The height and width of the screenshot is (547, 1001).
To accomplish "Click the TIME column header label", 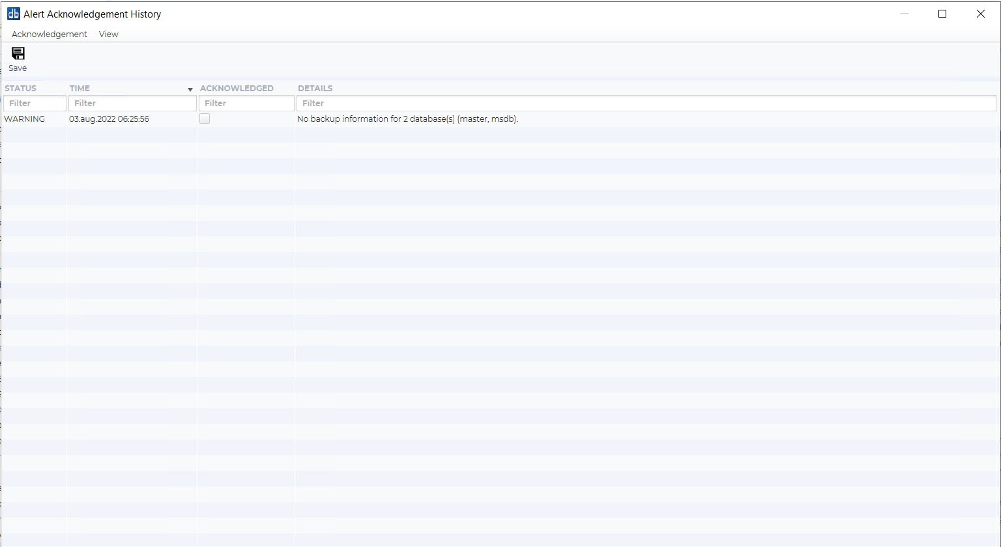I will (80, 89).
